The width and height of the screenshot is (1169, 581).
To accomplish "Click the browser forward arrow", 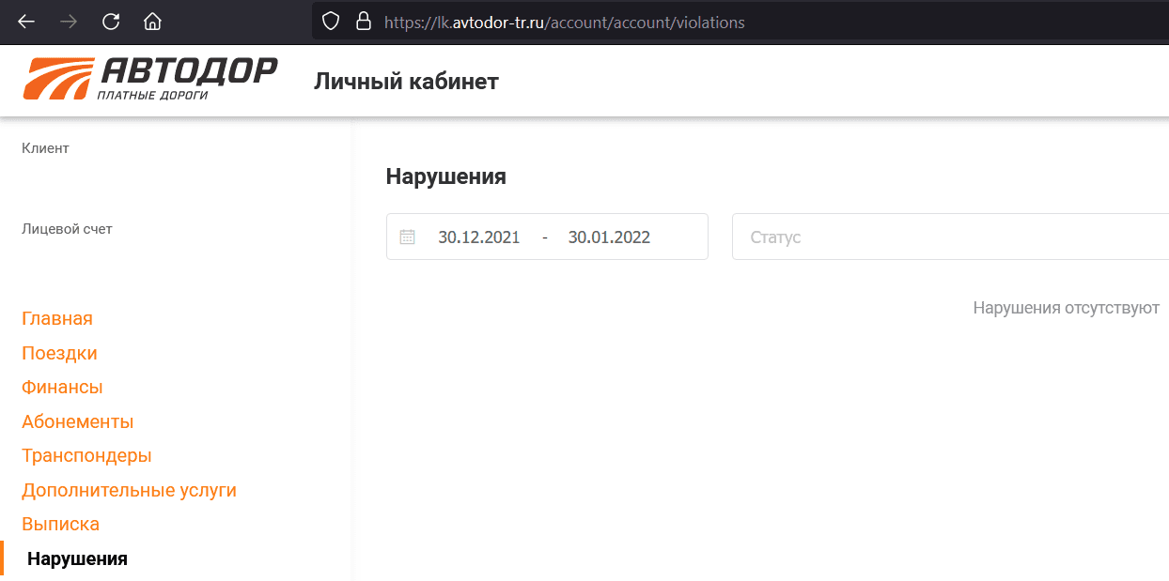I will 69,22.
